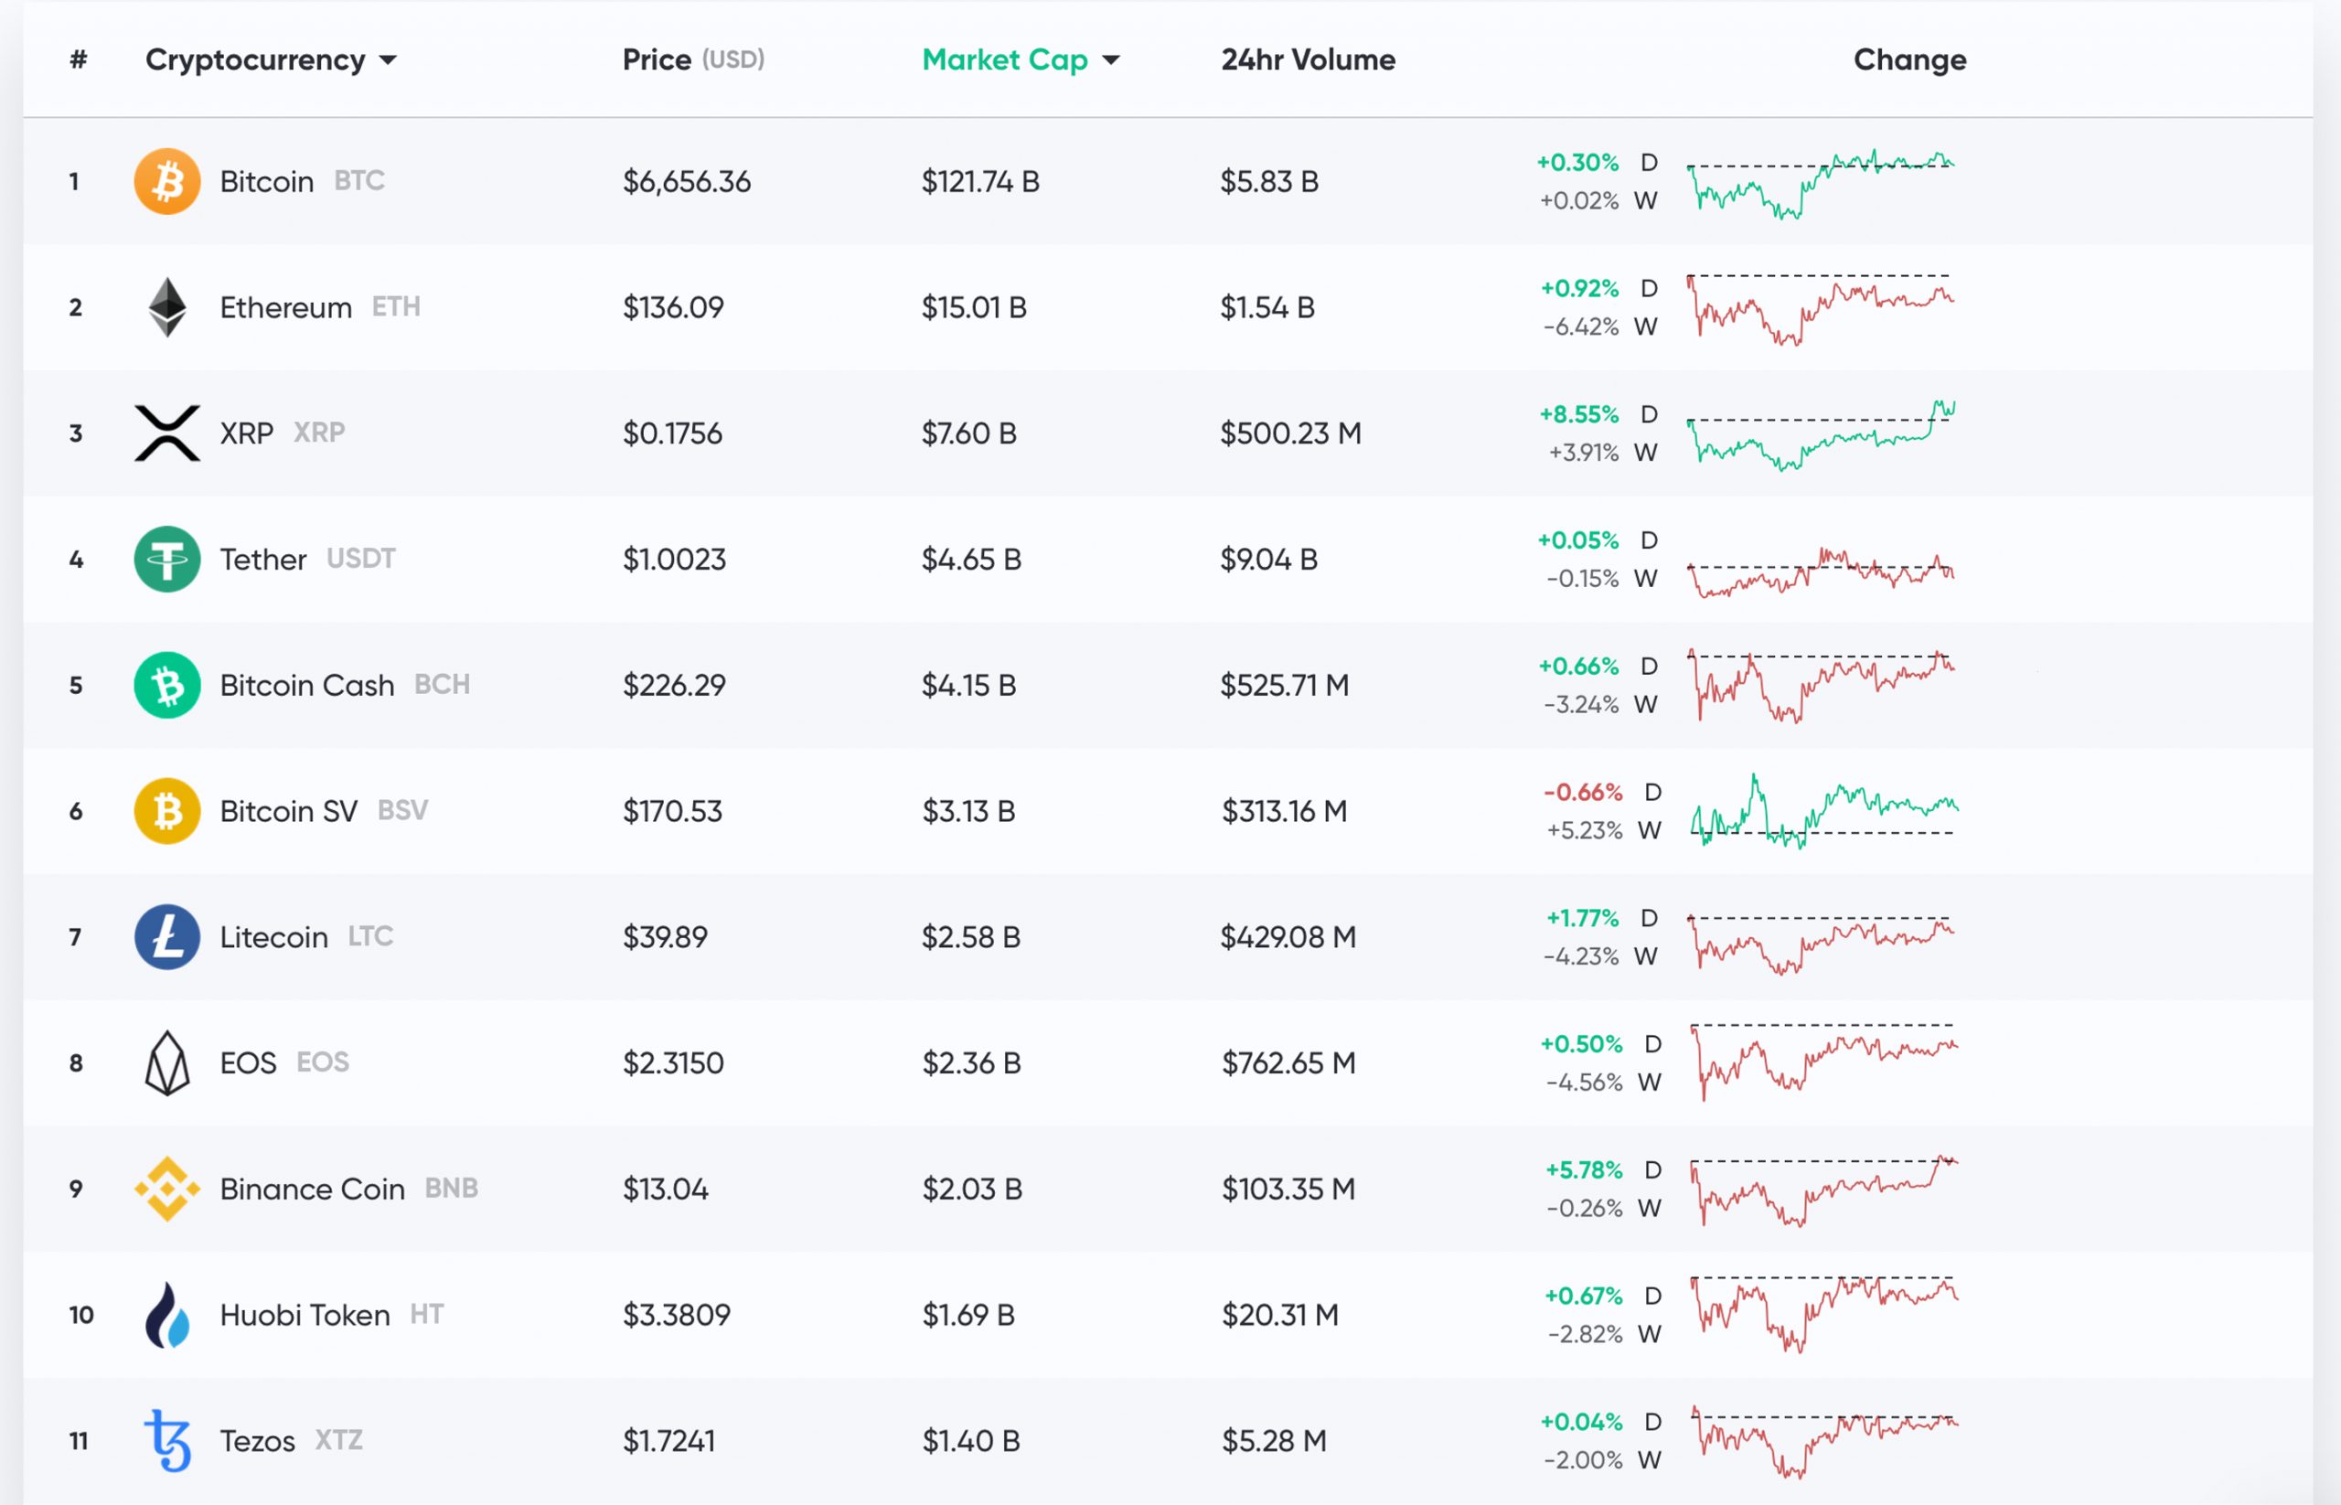Open the Tezos name link
The height and width of the screenshot is (1505, 2341).
point(257,1440)
